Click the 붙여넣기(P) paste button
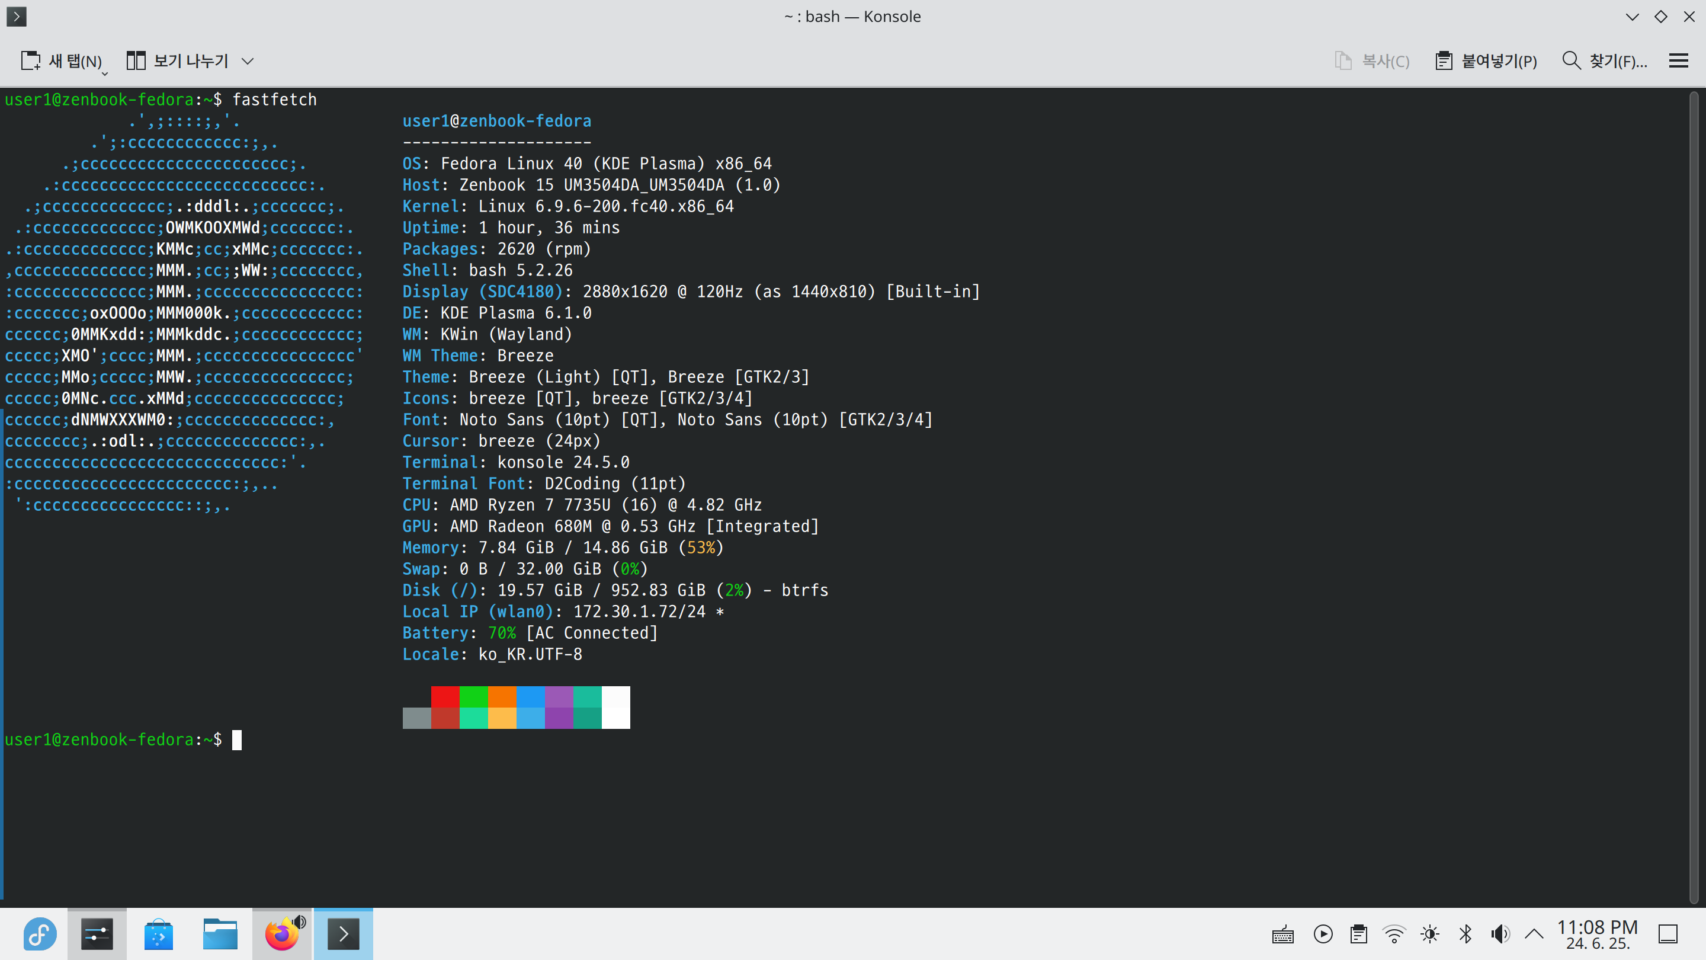This screenshot has height=960, width=1706. coord(1486,61)
